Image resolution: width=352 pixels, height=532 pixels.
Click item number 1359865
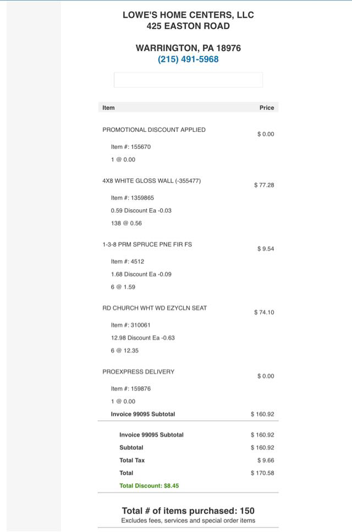tap(132, 198)
